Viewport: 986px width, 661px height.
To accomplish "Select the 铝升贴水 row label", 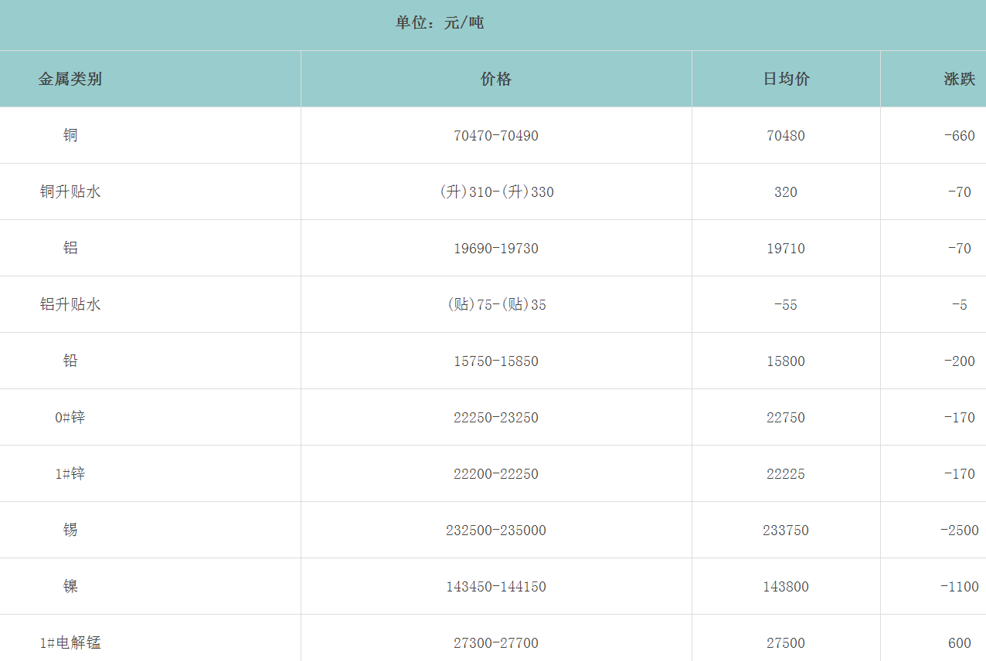I will (x=70, y=304).
